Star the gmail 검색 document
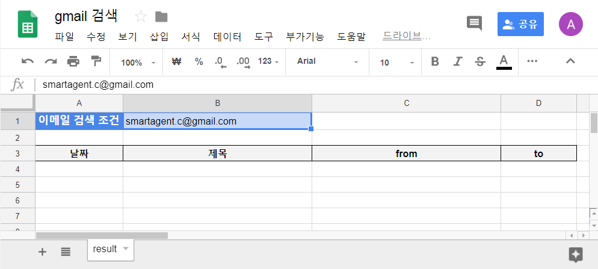The height and width of the screenshot is (269, 598). pos(141,16)
